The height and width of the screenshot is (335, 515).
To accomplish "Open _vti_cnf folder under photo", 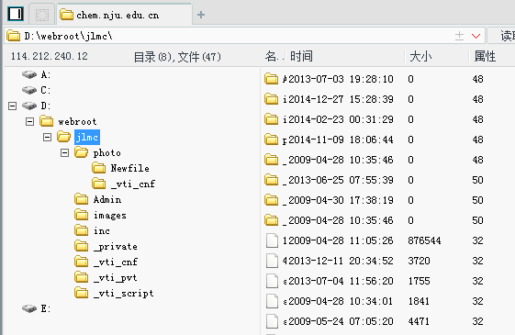I will 133,184.
